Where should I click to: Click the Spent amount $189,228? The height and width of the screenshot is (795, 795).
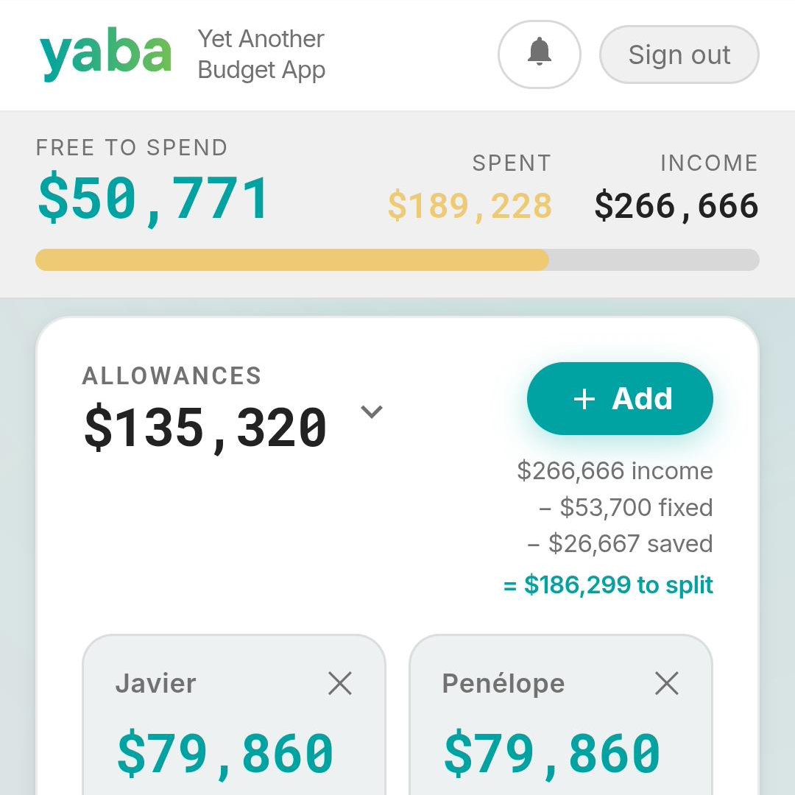(x=470, y=206)
